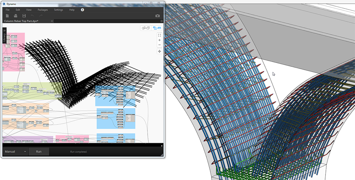The image size is (355, 180).
Task: Click the 'Run completed.' status text
Action: (x=78, y=152)
